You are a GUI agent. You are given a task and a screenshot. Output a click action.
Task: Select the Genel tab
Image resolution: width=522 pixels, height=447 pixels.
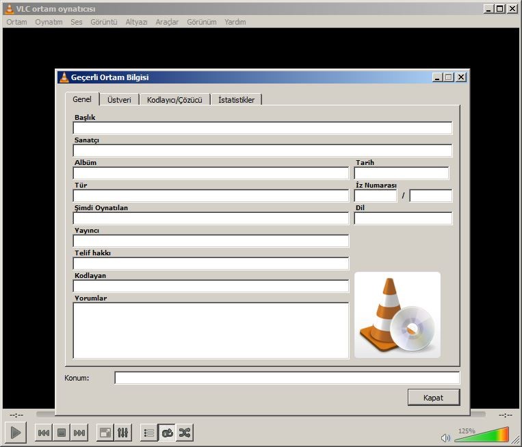(x=82, y=99)
